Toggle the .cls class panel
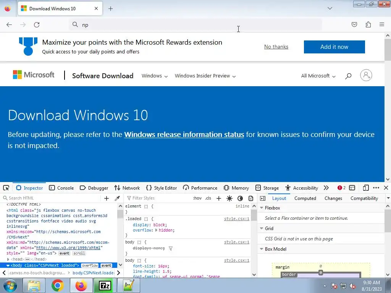The image size is (391, 293). click(x=208, y=198)
